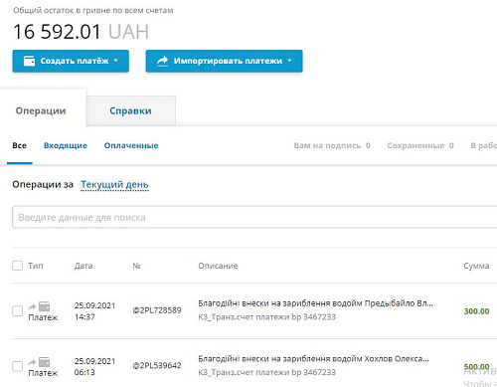Viewport: 497px width, 387px height.
Task: Click the wallet icon on Создать платёж
Action: click(x=29, y=61)
